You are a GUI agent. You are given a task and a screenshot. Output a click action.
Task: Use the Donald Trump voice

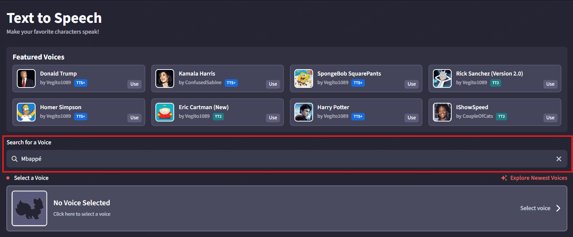click(x=134, y=84)
